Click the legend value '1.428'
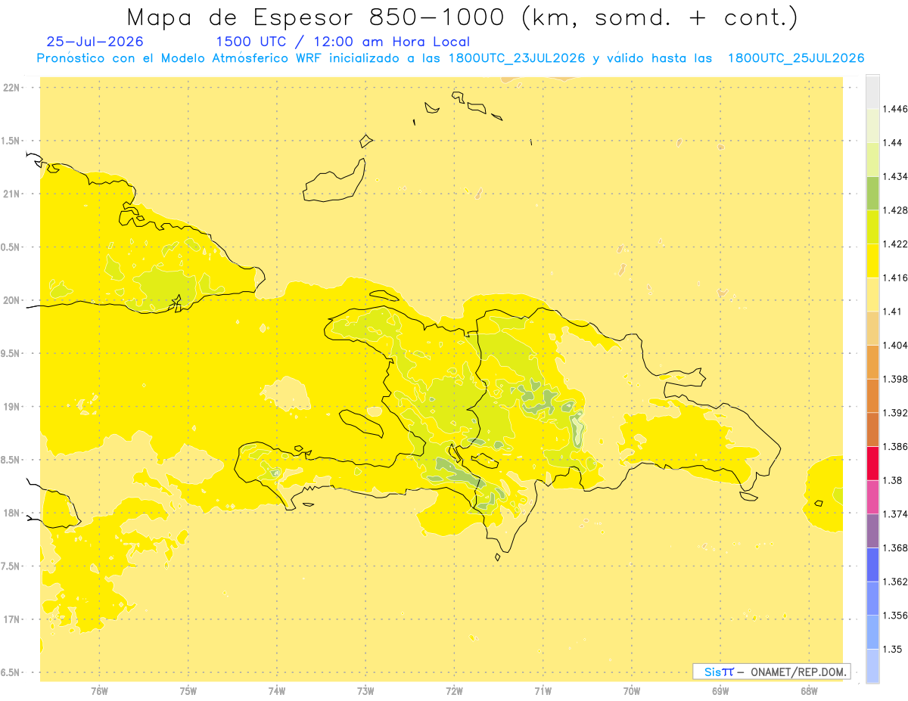This screenshot has height=701, width=908. (x=897, y=210)
